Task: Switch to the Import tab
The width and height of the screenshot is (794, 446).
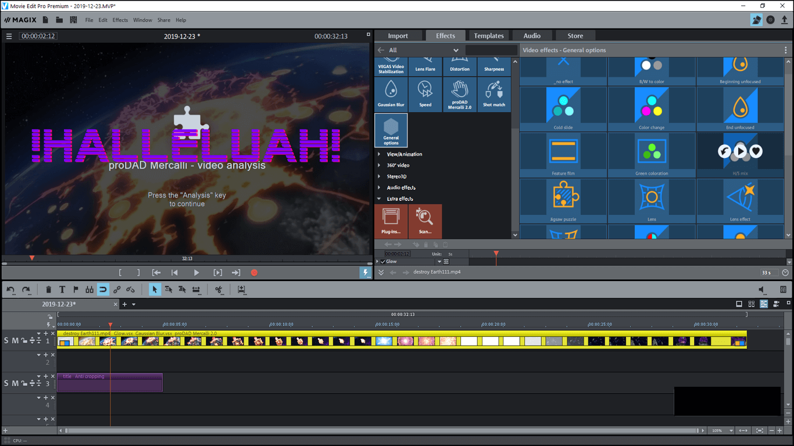Action: pyautogui.click(x=398, y=36)
